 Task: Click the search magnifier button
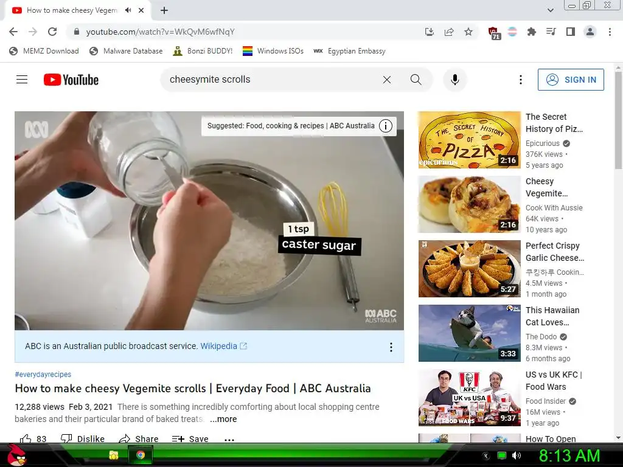416,80
